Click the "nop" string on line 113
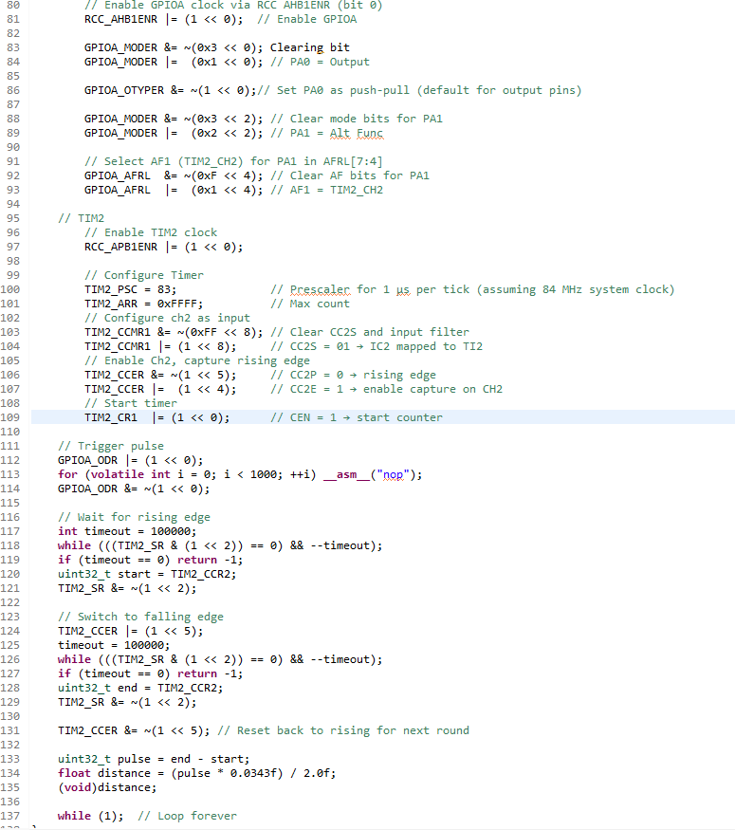The image size is (735, 830). pyautogui.click(x=393, y=474)
